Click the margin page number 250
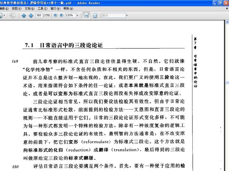Screen dimensions: 229x171 [x=15, y=167]
